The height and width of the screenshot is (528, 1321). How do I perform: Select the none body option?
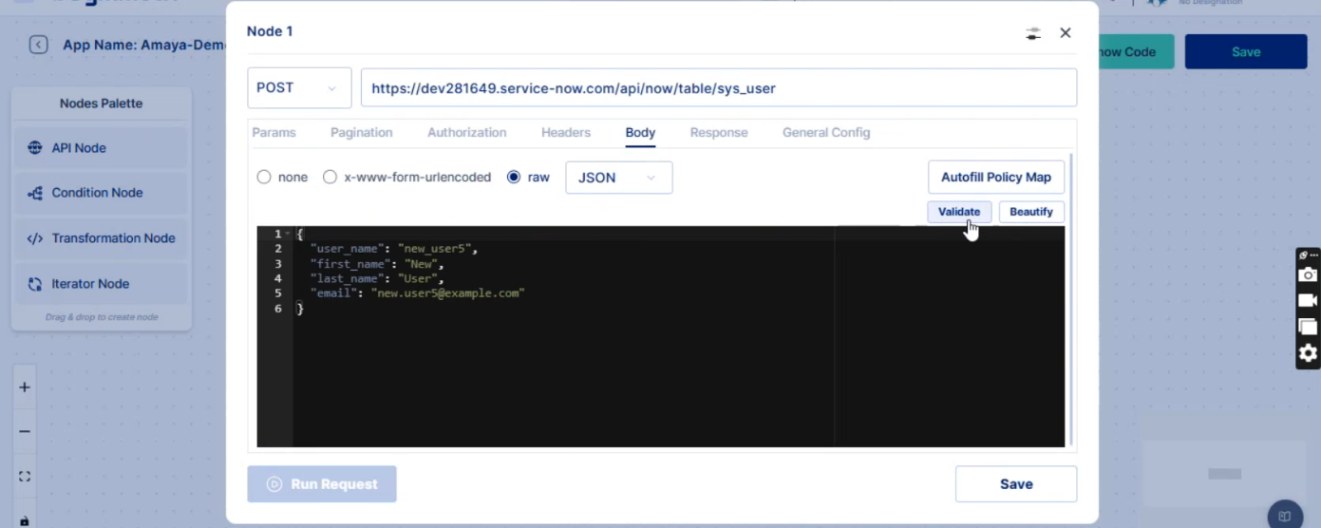tap(264, 178)
